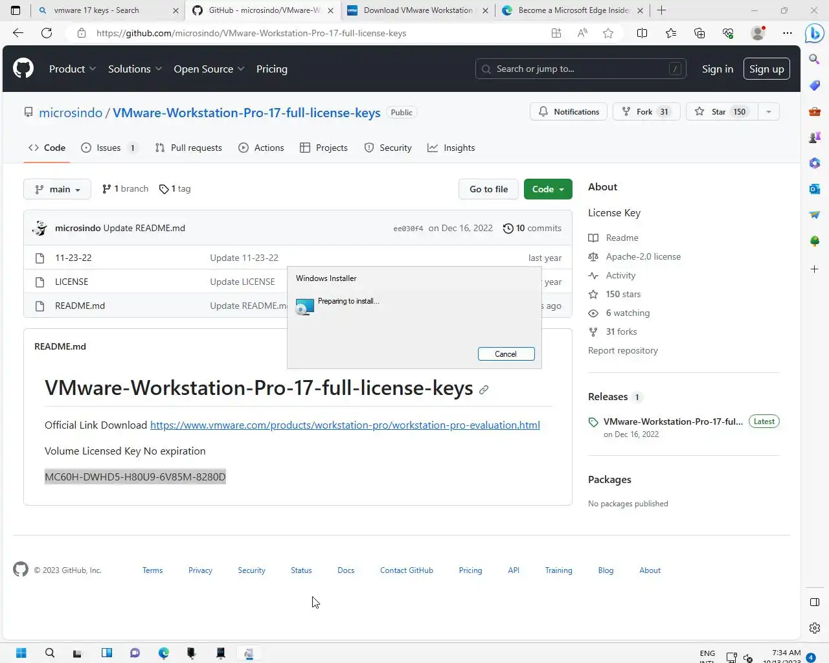This screenshot has width=829, height=663.
Task: Click the installer icon in taskbar
Action: coord(249,653)
